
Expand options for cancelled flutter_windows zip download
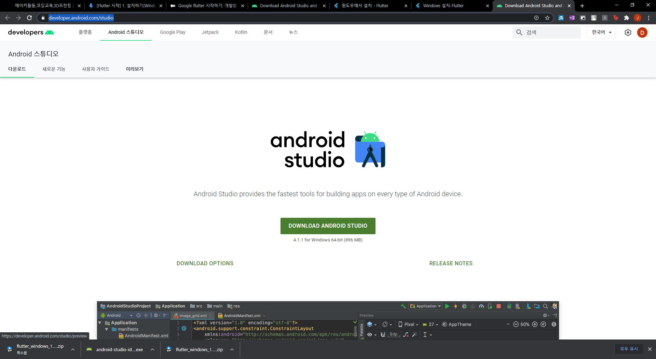click(73, 349)
